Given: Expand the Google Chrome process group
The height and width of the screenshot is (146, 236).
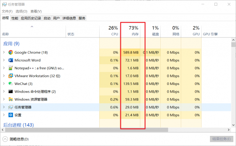Looking at the screenshot, I should (x=4, y=52).
